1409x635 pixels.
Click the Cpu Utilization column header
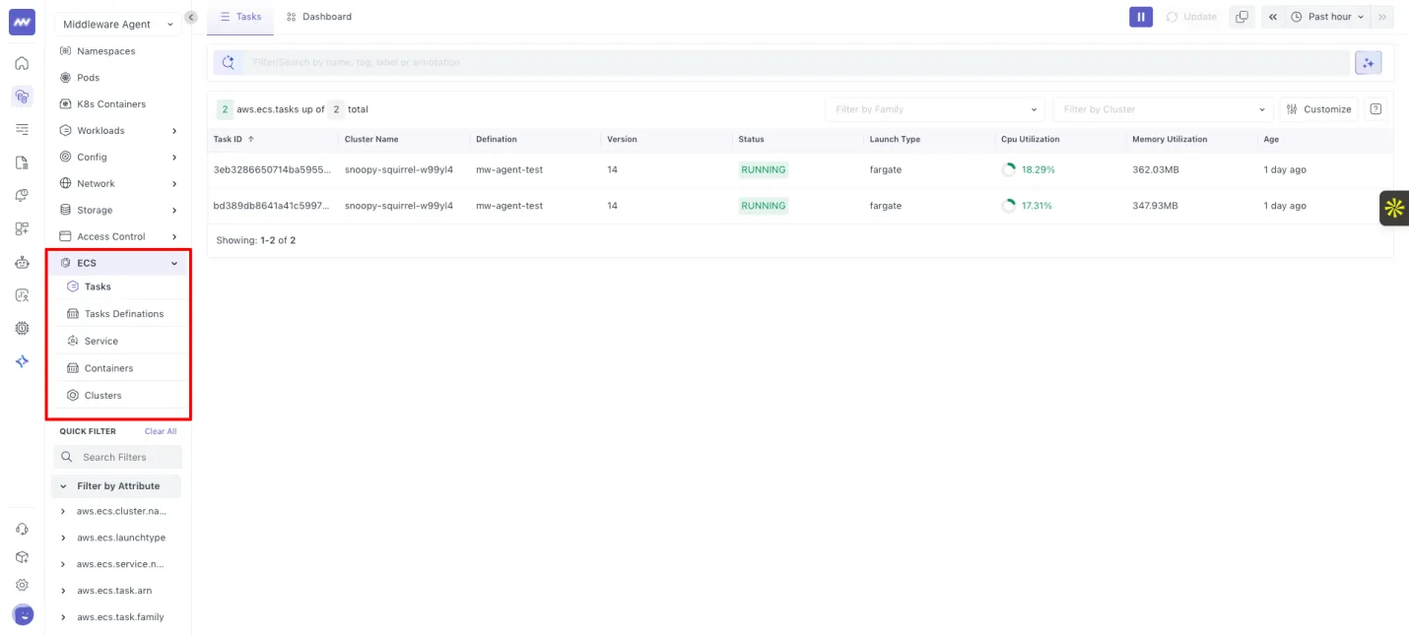[1030, 139]
